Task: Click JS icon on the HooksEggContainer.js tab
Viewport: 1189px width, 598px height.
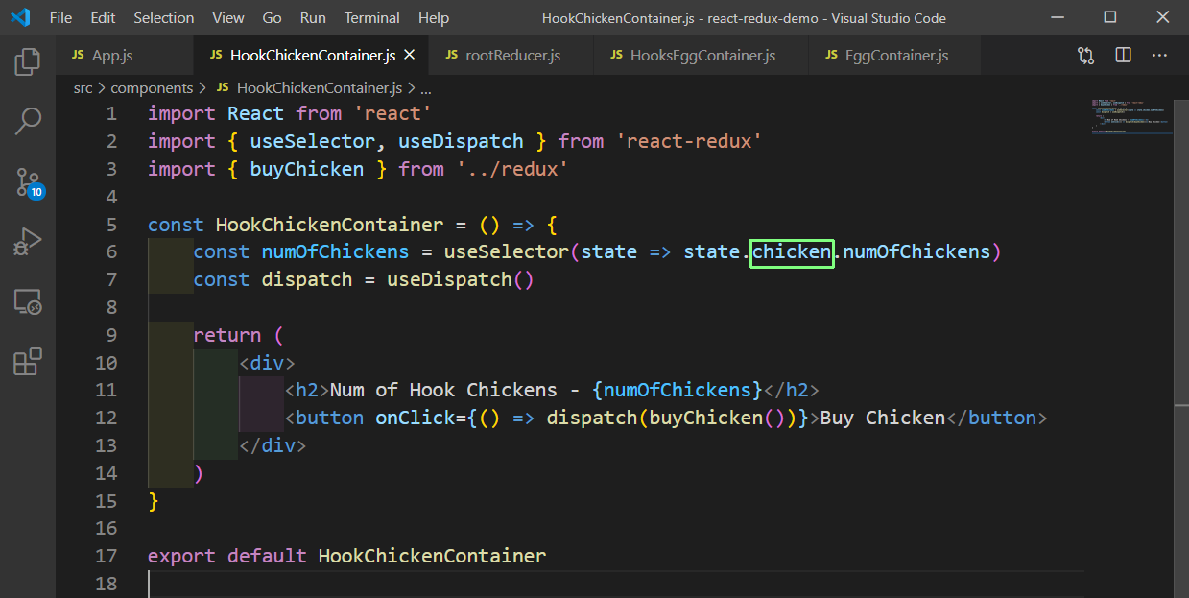Action: coord(617,56)
